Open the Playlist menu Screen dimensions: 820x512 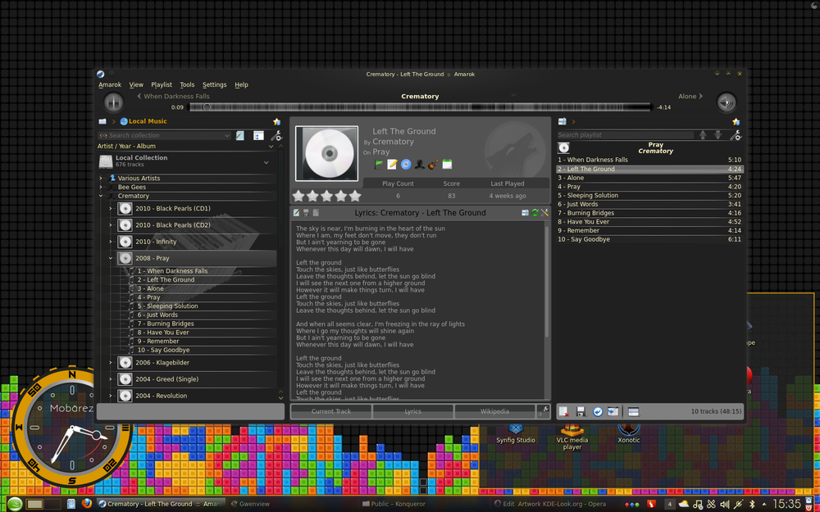coord(162,84)
